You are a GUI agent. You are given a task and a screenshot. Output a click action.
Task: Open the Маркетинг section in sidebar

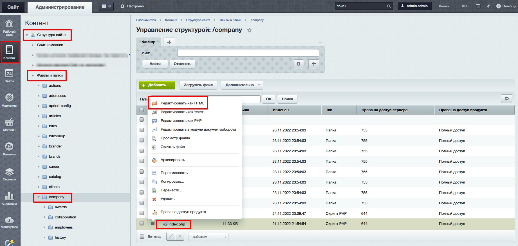coord(9,100)
